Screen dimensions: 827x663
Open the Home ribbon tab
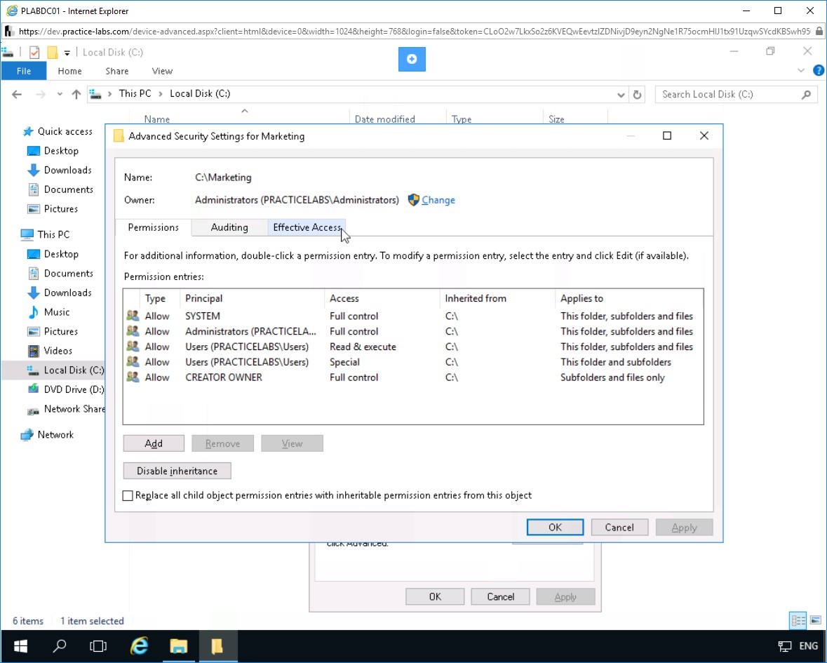click(x=69, y=71)
